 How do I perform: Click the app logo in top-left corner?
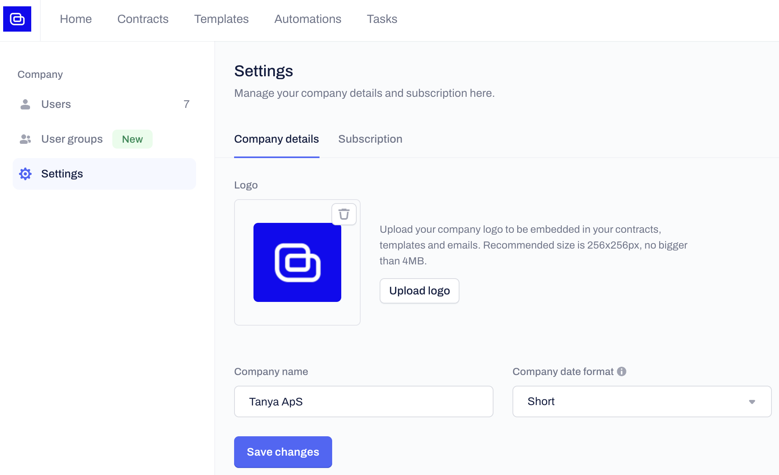coord(17,19)
